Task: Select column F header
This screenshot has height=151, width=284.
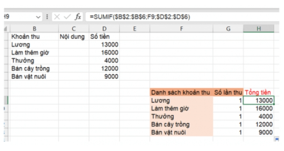Action: click(x=181, y=29)
